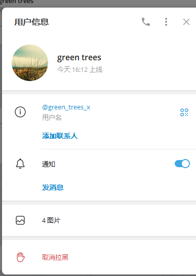Click the 通知 label text
Viewport: 196px width, 276px height.
49,164
